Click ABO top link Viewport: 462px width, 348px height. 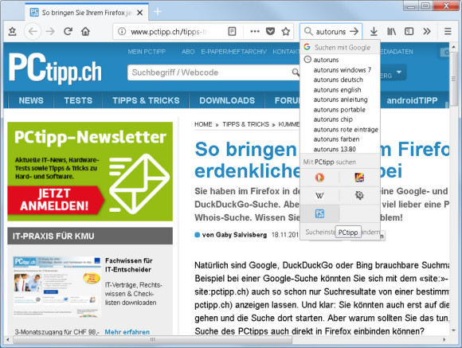[188, 52]
